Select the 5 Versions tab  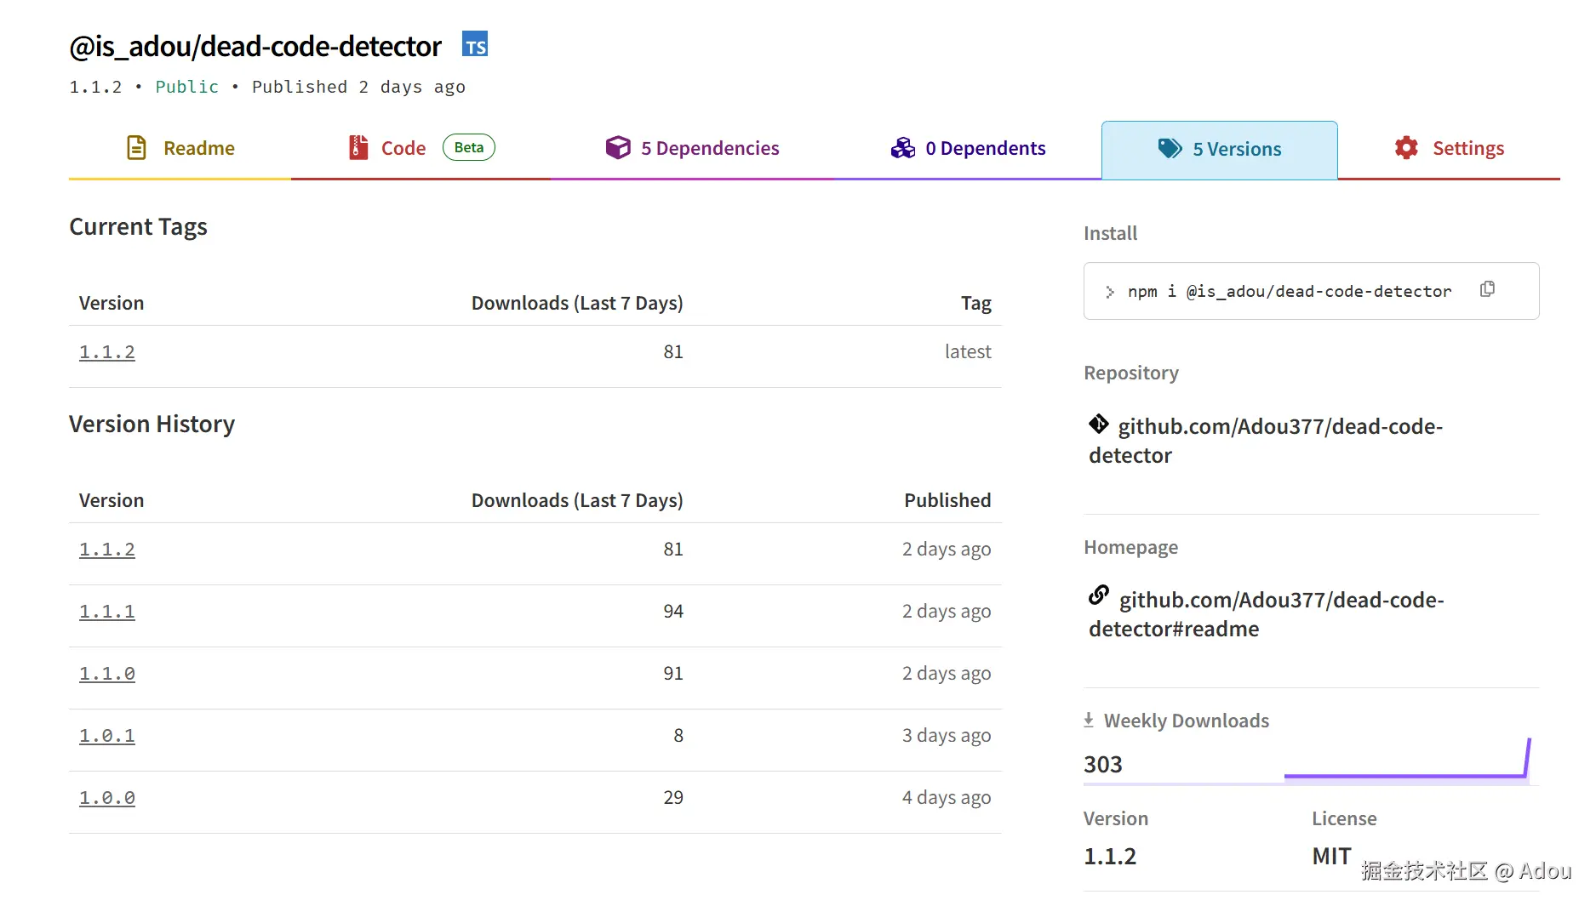[x=1219, y=150]
